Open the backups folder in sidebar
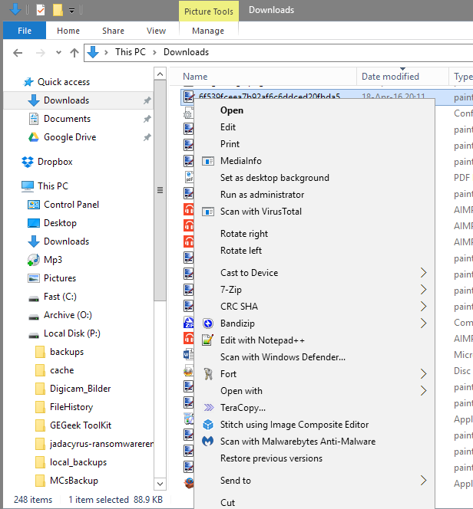 coord(67,352)
